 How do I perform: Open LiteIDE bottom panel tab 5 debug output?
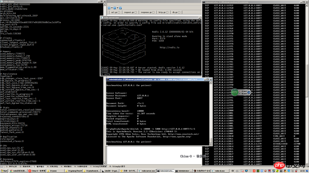(66, 166)
